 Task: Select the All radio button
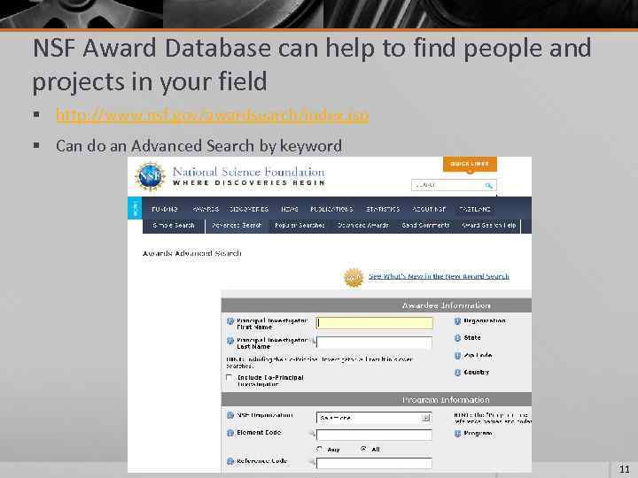click(x=363, y=449)
